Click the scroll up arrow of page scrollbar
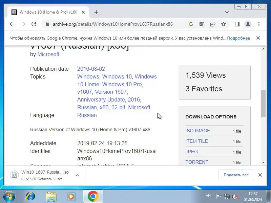 click(263, 49)
